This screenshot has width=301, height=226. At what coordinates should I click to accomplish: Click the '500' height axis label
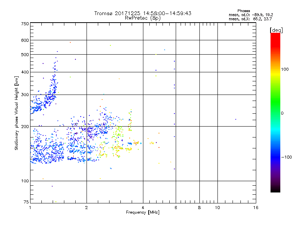25,55
